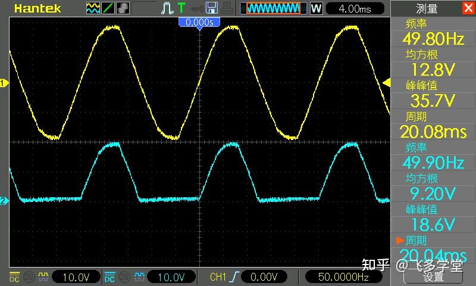Toggle CH2 20MHz bandwidth limit icon

[x=124, y=277]
